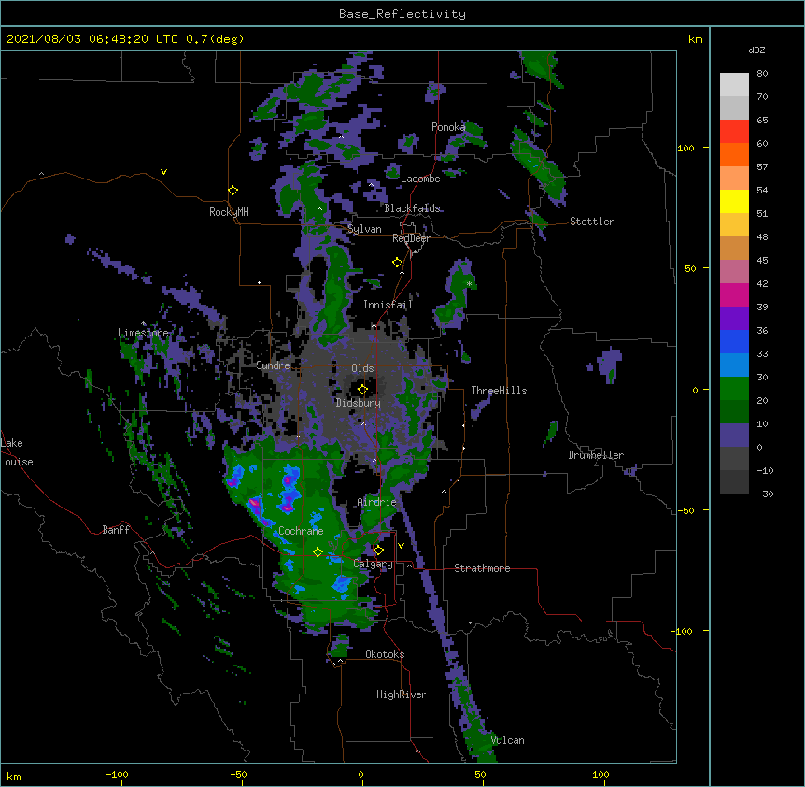Click the km unit label at bottom left
Screen dimensions: 805x787
pos(13,777)
